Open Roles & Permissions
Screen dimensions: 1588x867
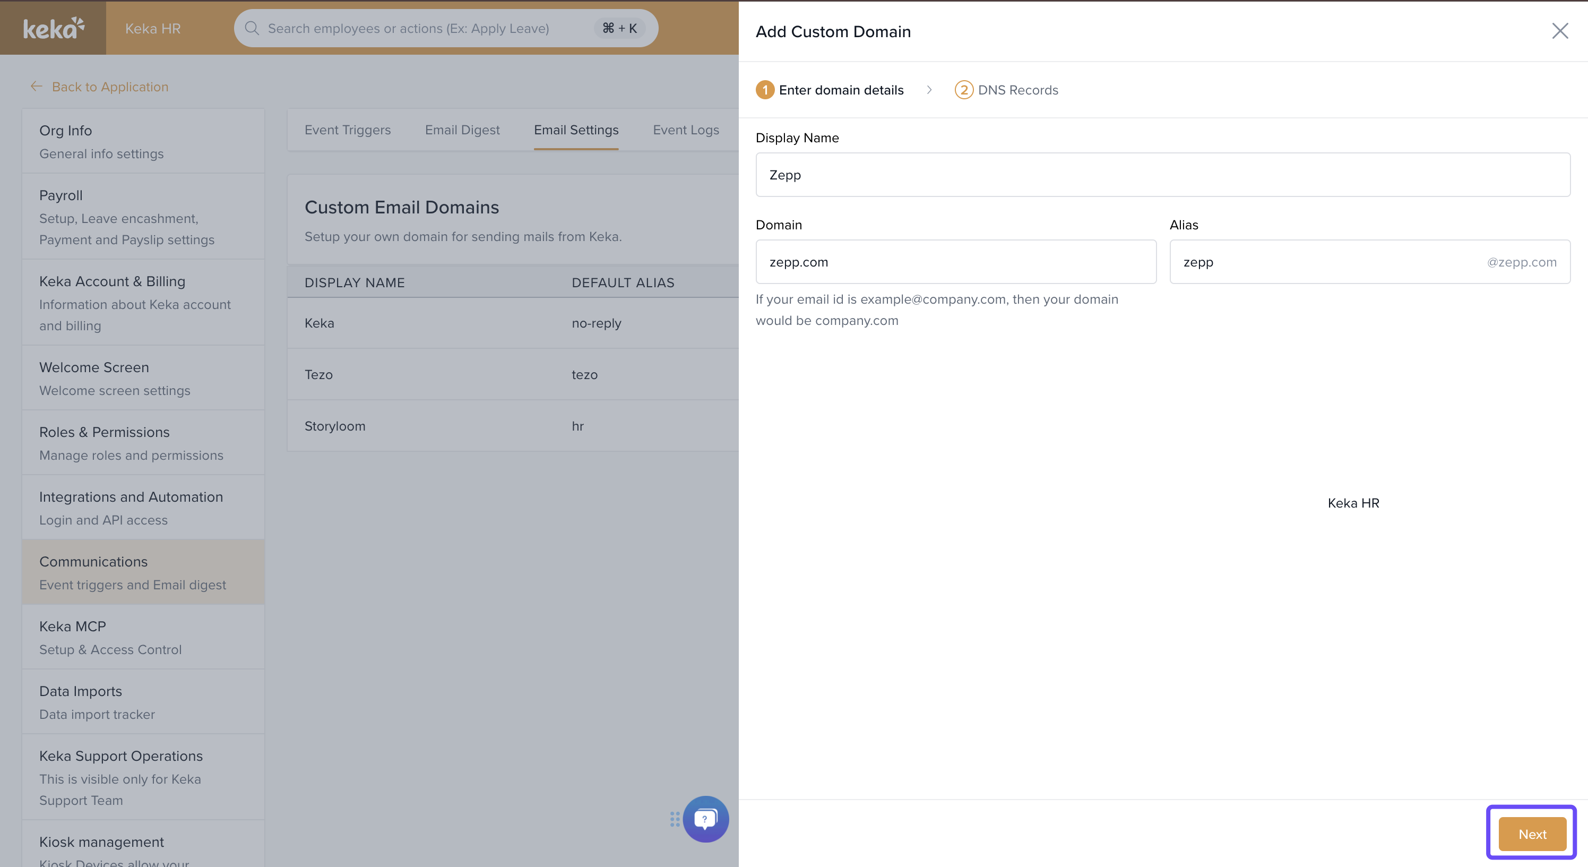pos(143,443)
